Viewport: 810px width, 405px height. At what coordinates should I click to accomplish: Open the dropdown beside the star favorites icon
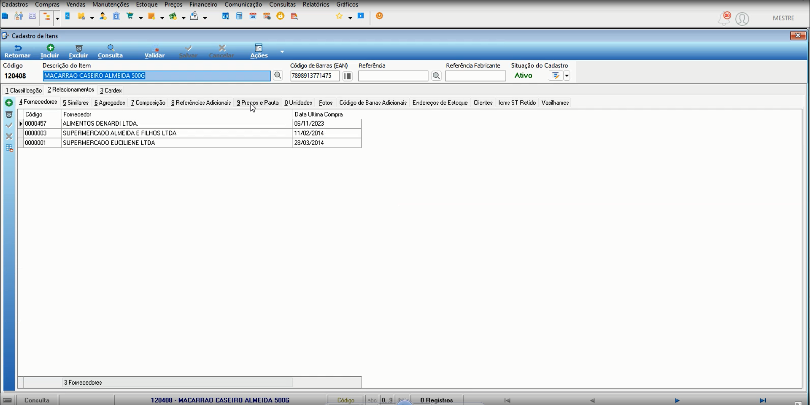point(350,18)
